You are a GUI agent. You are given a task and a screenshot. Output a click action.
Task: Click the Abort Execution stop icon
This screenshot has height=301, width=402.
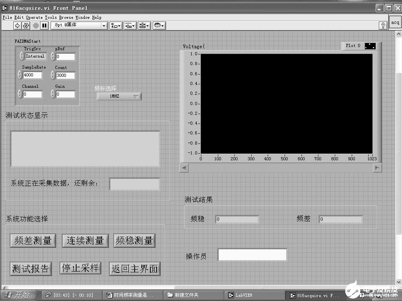coord(36,25)
